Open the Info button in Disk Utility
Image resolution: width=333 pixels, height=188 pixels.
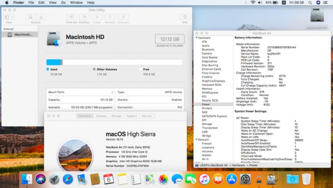(x=184, y=17)
